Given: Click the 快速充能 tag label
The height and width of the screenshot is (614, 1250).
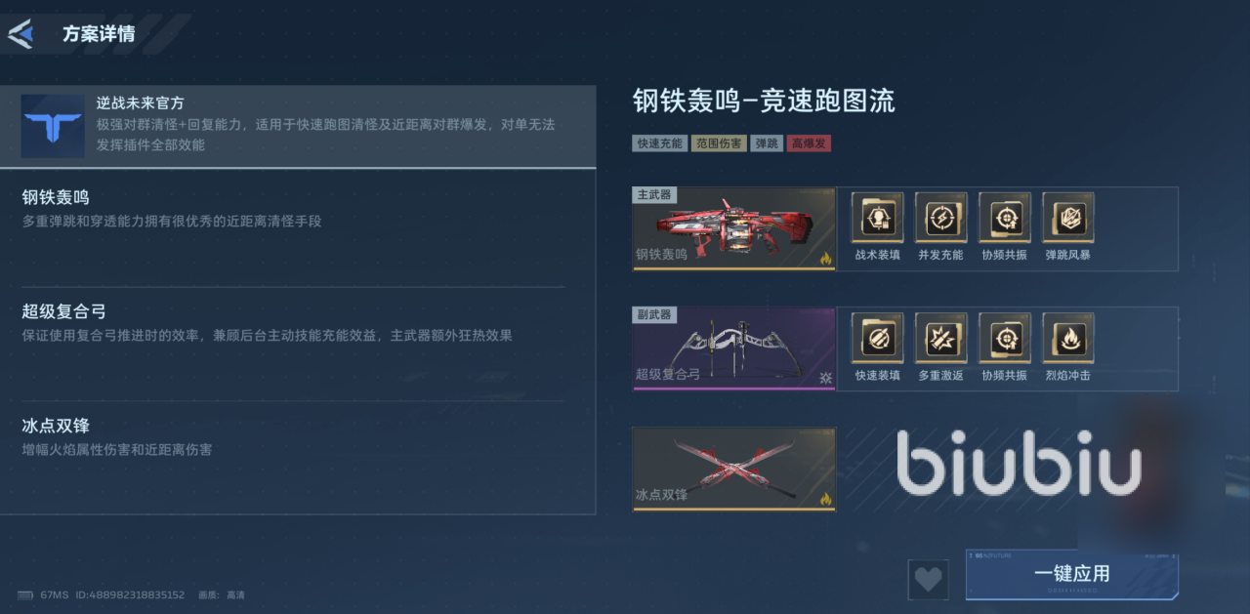Looking at the screenshot, I should tap(659, 143).
